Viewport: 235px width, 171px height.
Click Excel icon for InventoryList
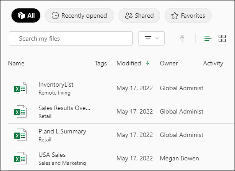click(x=20, y=88)
